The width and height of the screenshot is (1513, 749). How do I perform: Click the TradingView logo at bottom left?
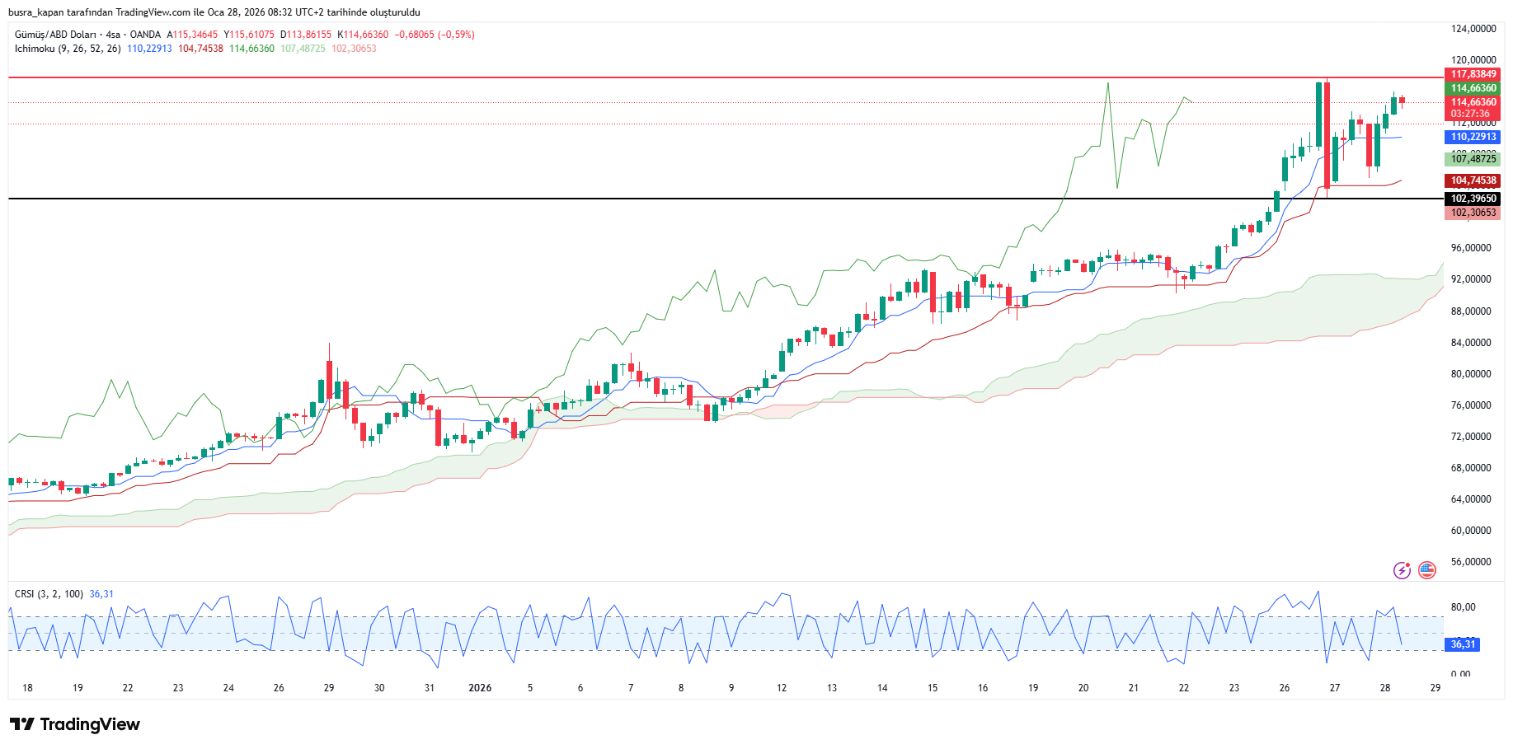pyautogui.click(x=75, y=724)
